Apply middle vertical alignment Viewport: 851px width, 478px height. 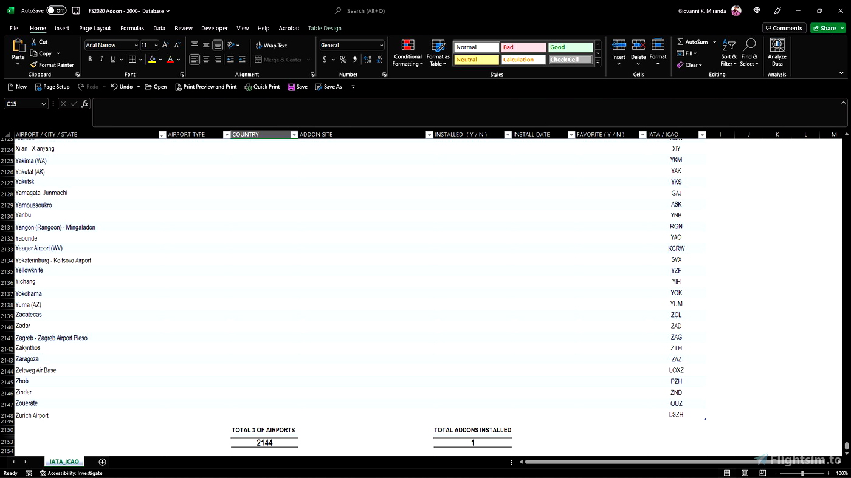(206, 45)
